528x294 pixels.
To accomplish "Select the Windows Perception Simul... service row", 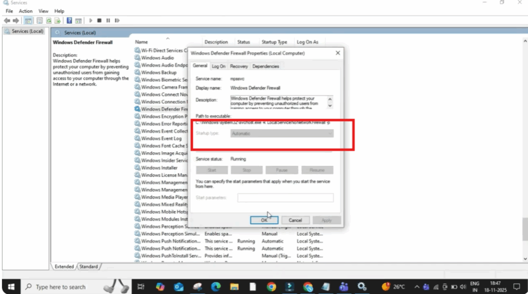I will click(170, 234).
